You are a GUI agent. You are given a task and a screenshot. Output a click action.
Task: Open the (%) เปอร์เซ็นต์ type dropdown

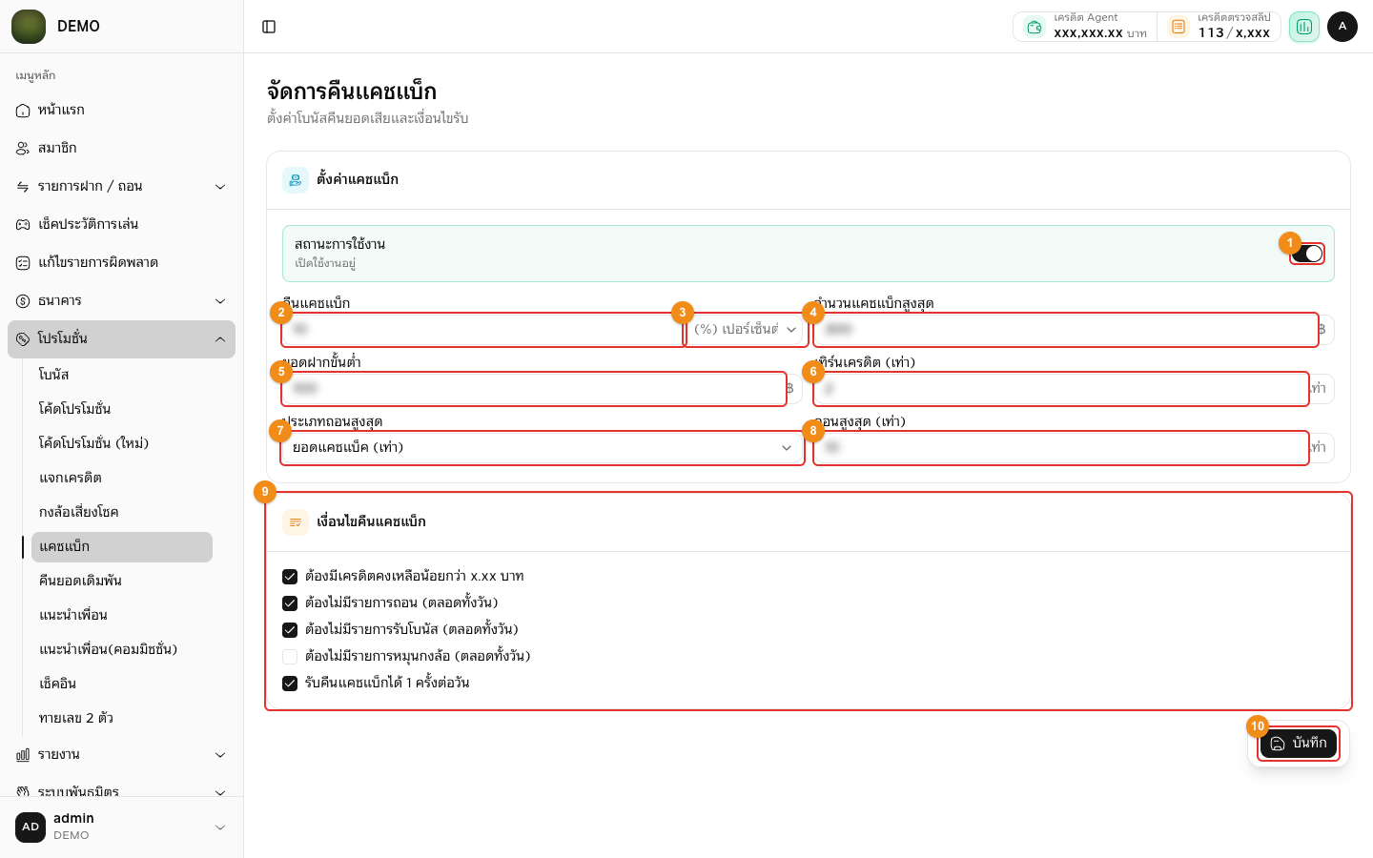[746, 330]
